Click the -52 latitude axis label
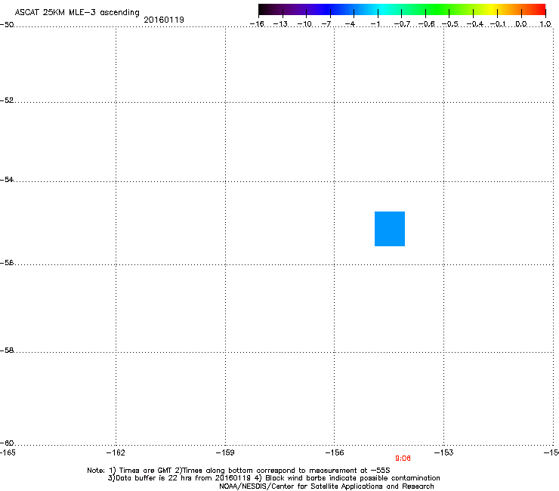Screen dimensions: 559x491 coord(7,100)
